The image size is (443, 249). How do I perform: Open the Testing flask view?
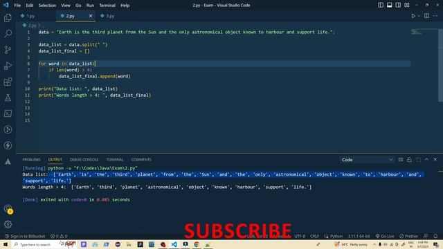coord(8,98)
